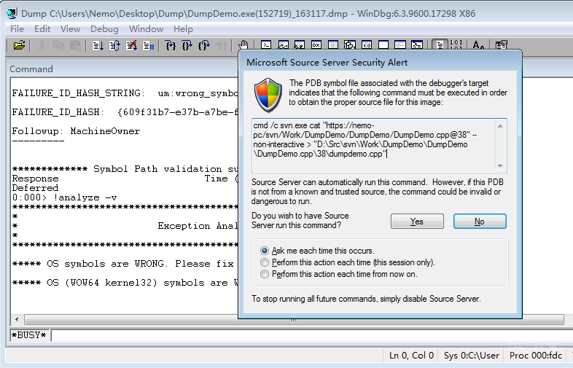Click the Command window title label
This screenshot has width=573, height=368.
tap(31, 69)
